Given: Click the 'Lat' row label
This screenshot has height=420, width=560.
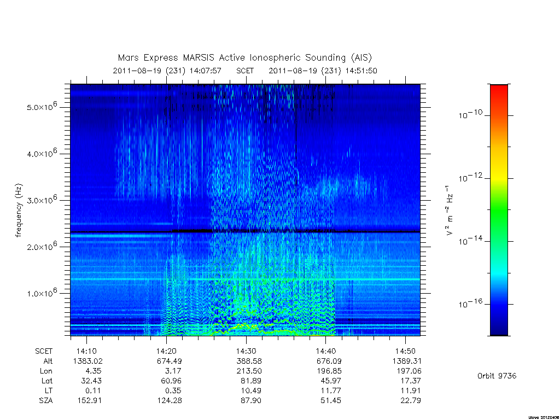Looking at the screenshot, I should pyautogui.click(x=47, y=381).
